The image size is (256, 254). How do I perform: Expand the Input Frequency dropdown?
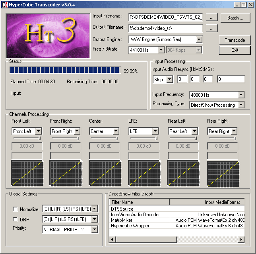tap(241, 95)
